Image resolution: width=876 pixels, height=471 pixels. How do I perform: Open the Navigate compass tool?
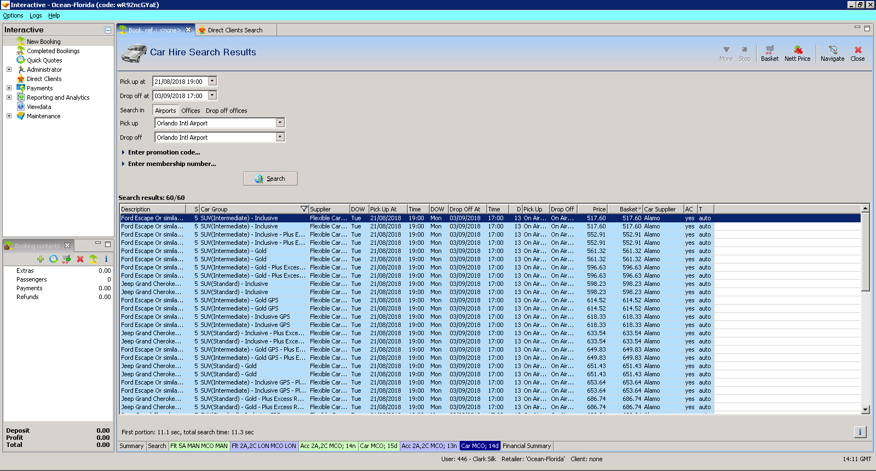point(832,53)
